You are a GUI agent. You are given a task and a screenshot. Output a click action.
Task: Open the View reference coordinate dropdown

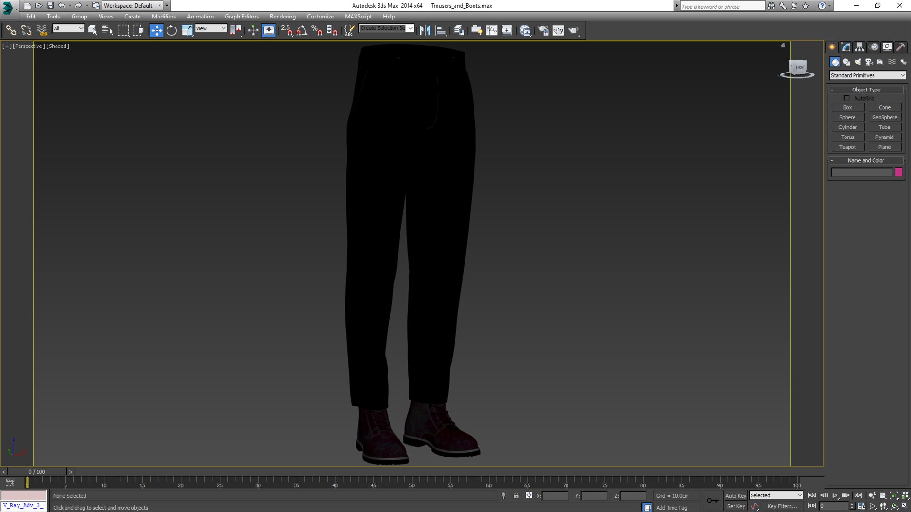(x=211, y=28)
